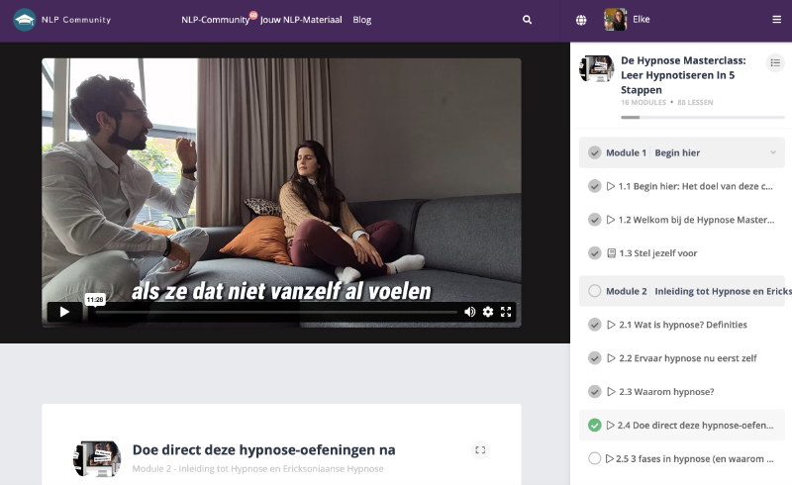
Task: Toggle completion for lesson 2.1
Action: 595,325
